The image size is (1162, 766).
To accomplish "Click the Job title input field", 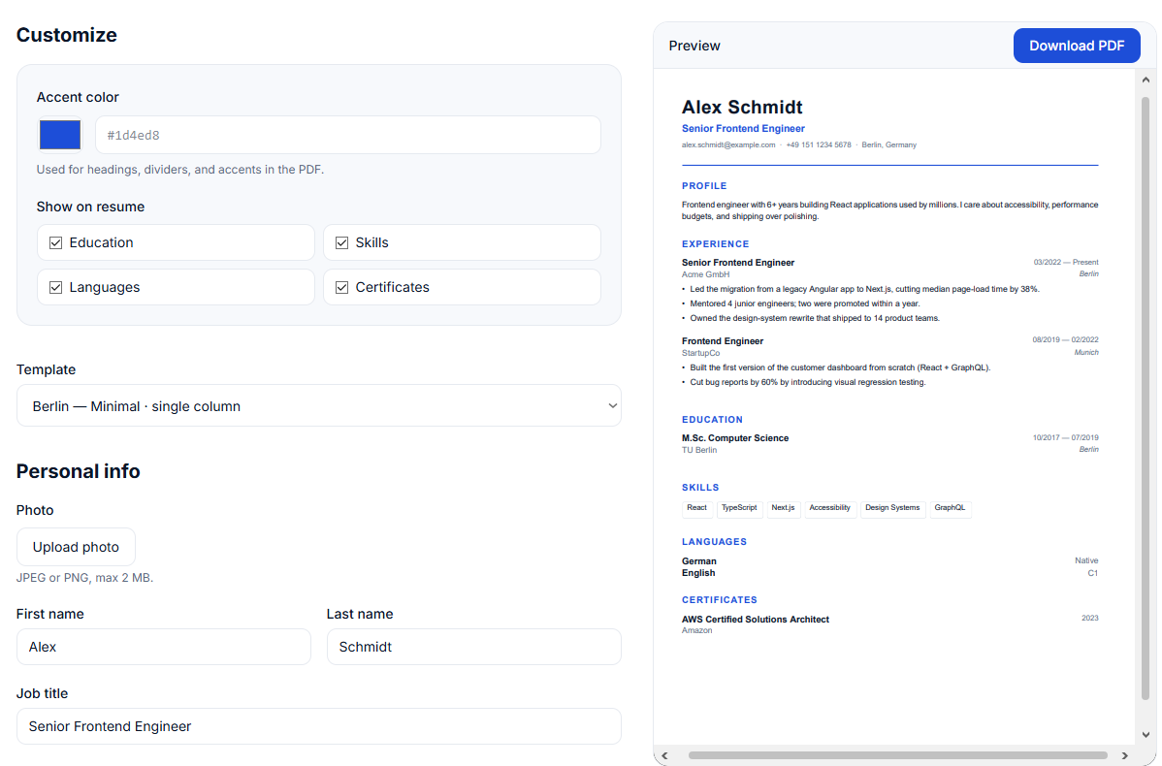I will (x=319, y=726).
